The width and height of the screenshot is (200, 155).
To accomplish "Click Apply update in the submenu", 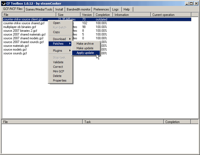I will click(x=86, y=53).
